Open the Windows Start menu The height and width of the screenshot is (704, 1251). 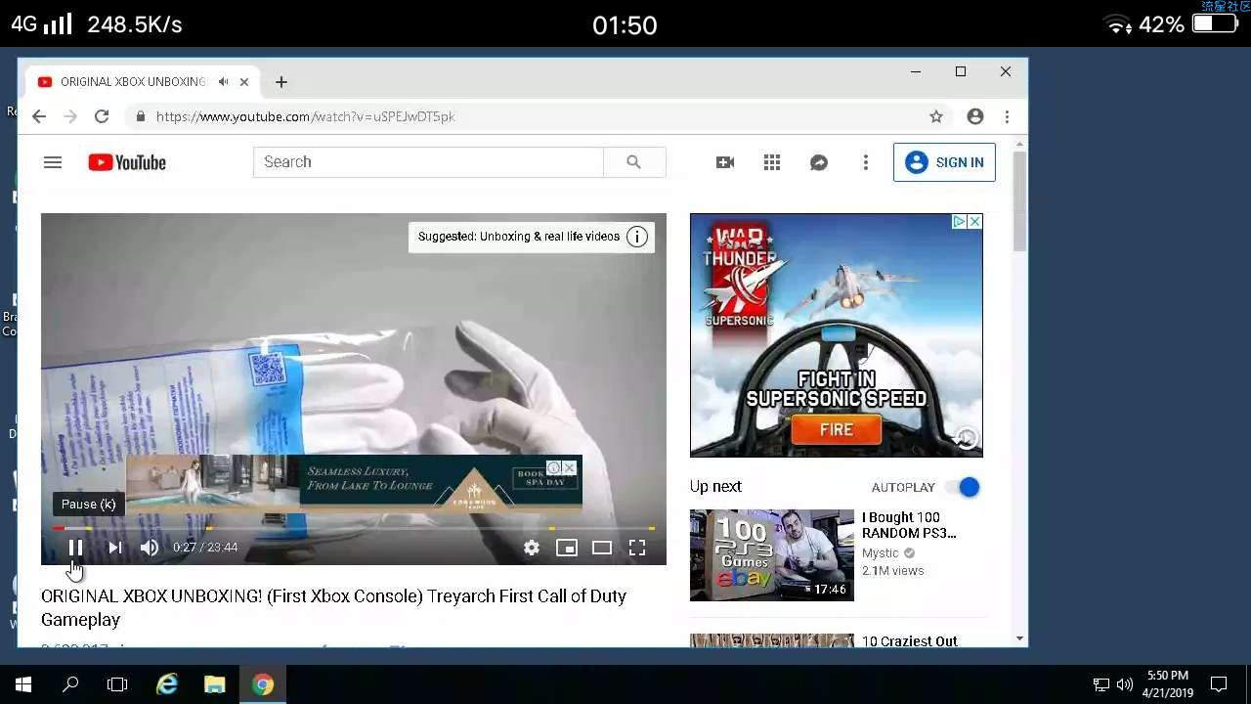point(23,684)
